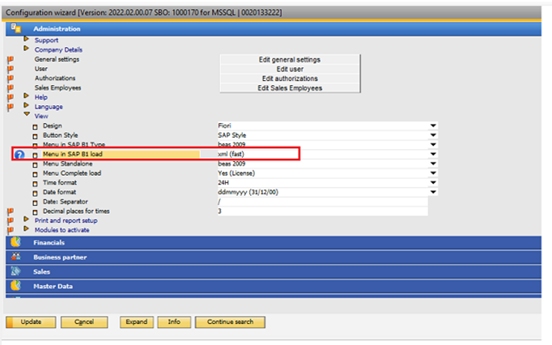Click the square marker beside Date format

(x=35, y=193)
